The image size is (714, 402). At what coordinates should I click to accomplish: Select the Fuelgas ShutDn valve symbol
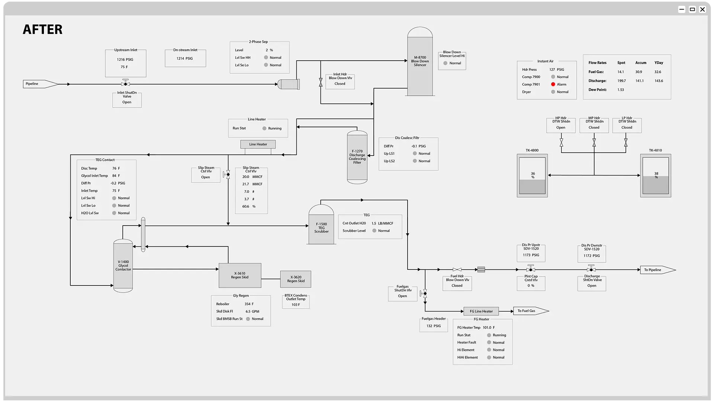pos(425,293)
